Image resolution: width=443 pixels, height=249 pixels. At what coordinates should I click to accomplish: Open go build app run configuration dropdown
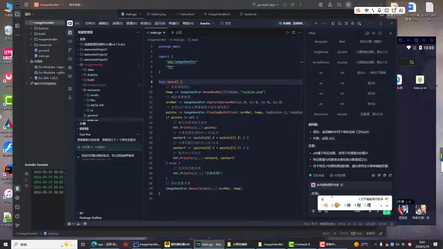tap(266, 5)
